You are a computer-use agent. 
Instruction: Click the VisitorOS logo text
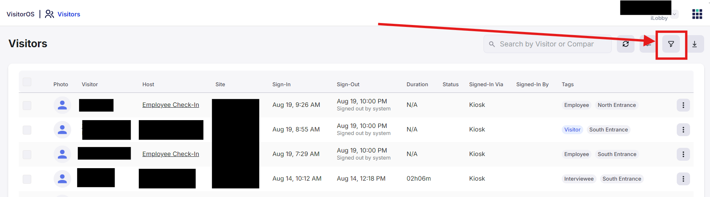pos(20,14)
